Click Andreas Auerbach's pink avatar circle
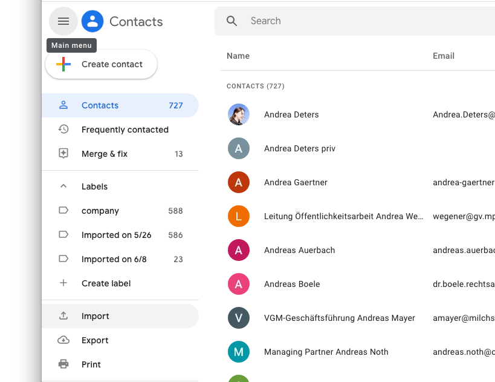 (238, 250)
